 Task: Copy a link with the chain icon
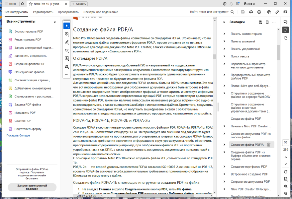click(277, 12)
